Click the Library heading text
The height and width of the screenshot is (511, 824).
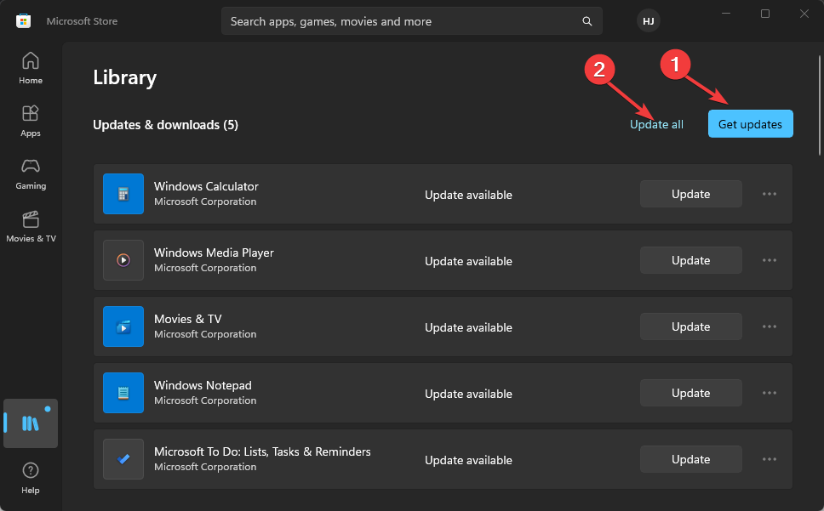(x=125, y=77)
